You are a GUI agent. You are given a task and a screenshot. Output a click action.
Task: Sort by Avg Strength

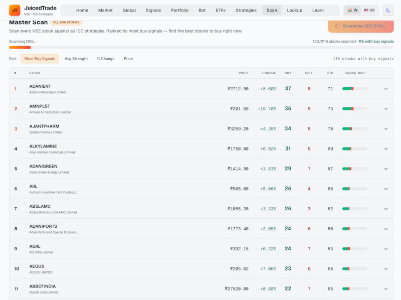tap(76, 59)
